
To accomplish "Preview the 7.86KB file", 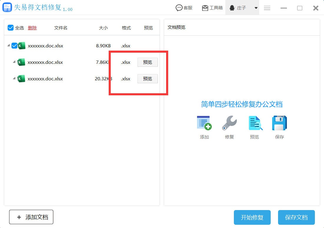I will (x=148, y=62).
